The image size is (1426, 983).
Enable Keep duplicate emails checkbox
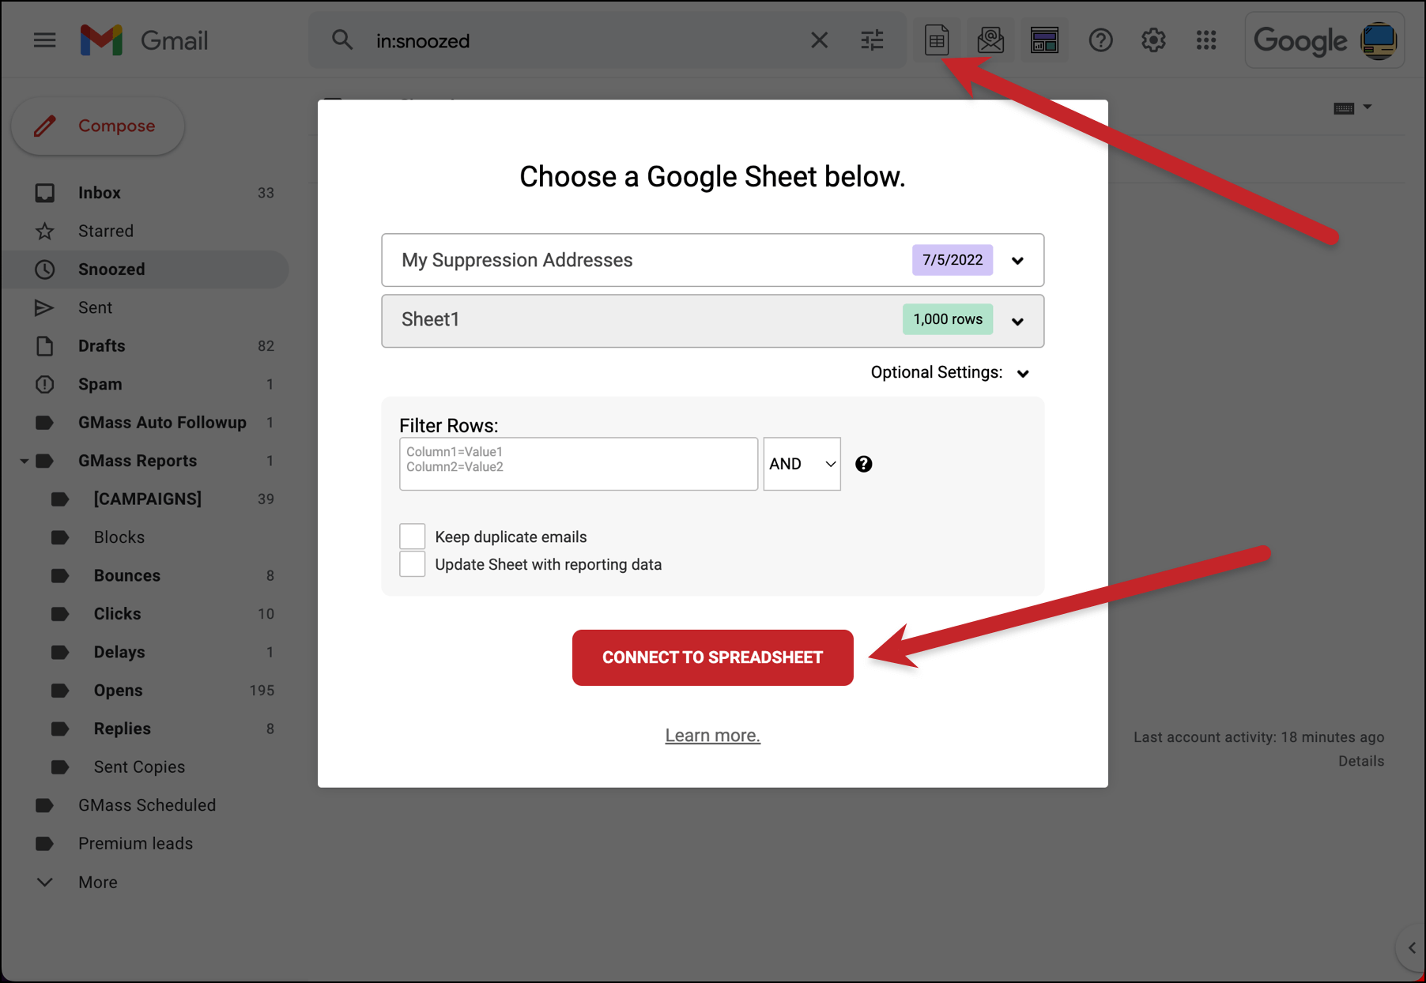412,537
